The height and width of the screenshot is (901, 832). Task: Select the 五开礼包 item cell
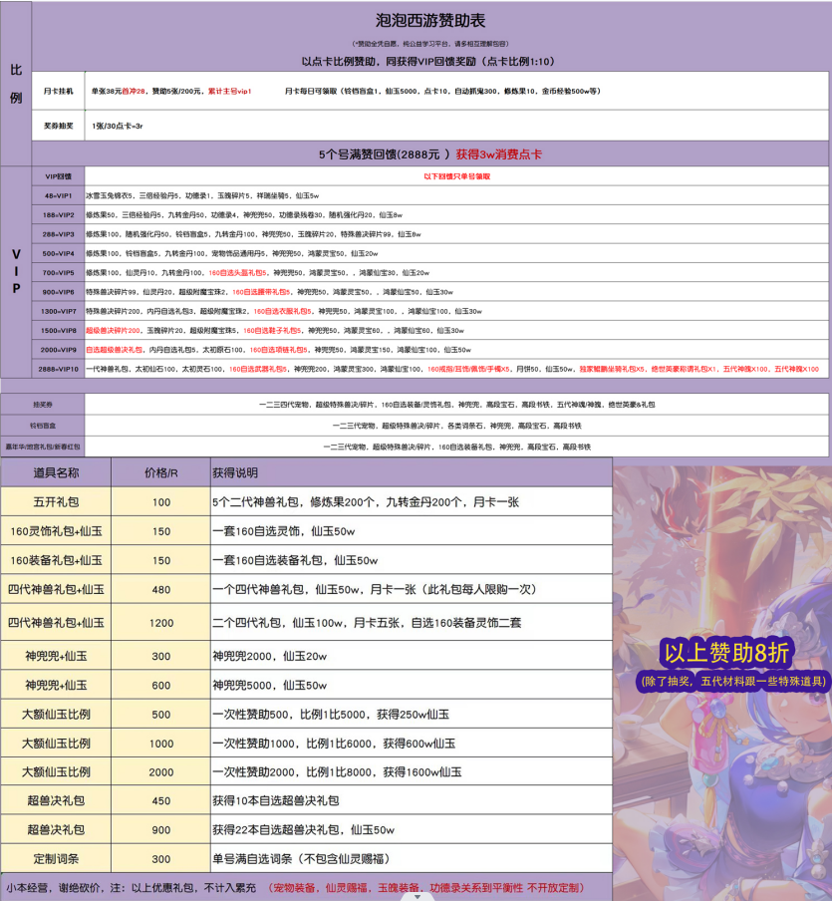coord(56,502)
